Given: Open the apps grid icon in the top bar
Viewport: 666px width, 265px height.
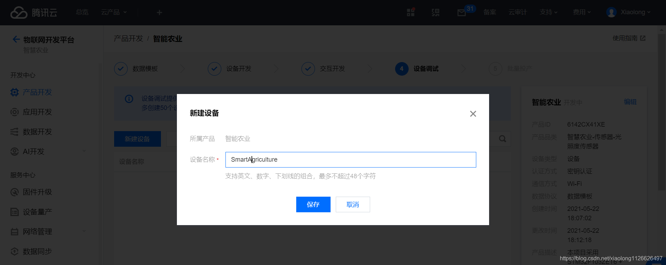Looking at the screenshot, I should click(411, 12).
